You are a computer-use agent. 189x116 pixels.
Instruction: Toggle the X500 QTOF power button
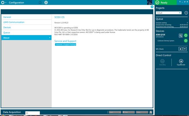click(x=186, y=35)
